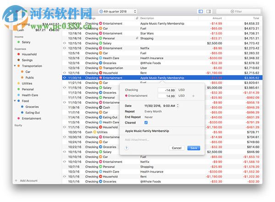This screenshot has width=275, height=202.
Task: Select the Savings category
Action: 27,60
